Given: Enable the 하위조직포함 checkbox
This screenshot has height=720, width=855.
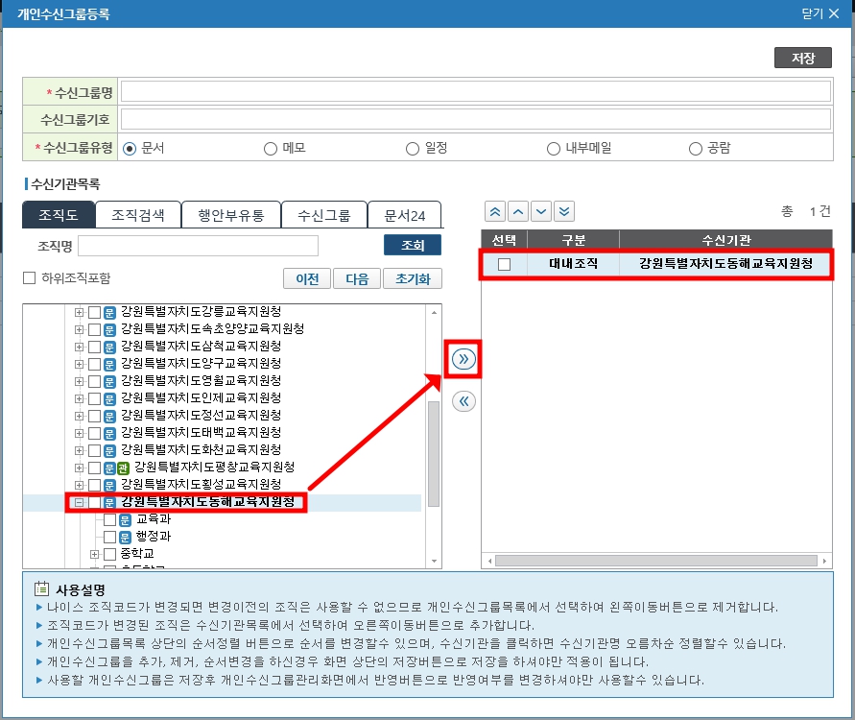Looking at the screenshot, I should (30, 278).
